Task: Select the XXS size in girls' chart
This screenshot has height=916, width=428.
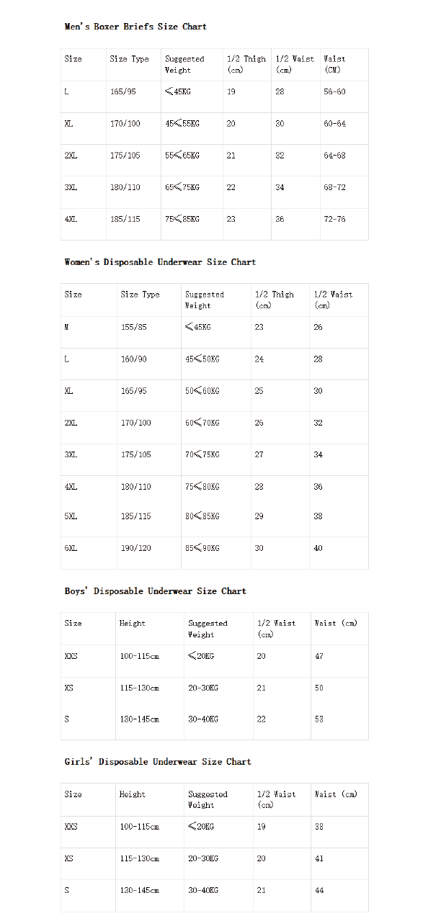Action: (71, 827)
